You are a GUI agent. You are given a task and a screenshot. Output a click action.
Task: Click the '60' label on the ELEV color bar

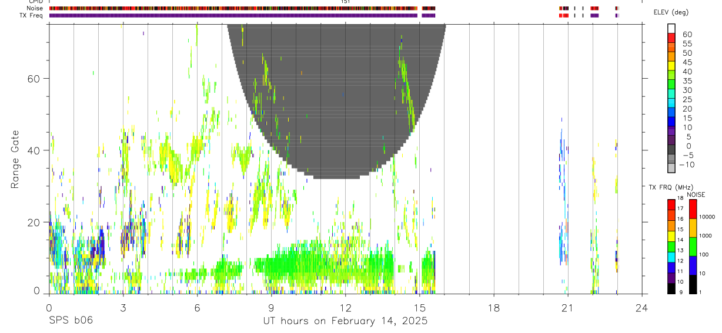pos(687,35)
